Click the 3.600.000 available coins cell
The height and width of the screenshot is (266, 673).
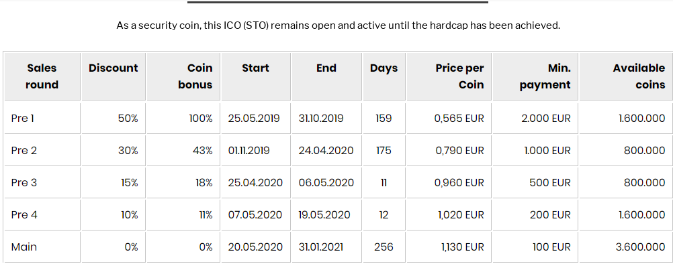click(626, 247)
